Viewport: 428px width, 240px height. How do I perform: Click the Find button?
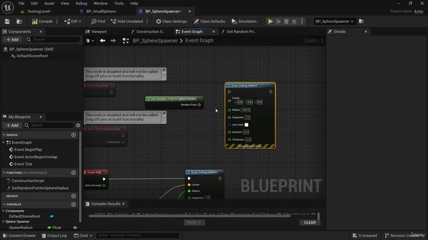pos(98,21)
